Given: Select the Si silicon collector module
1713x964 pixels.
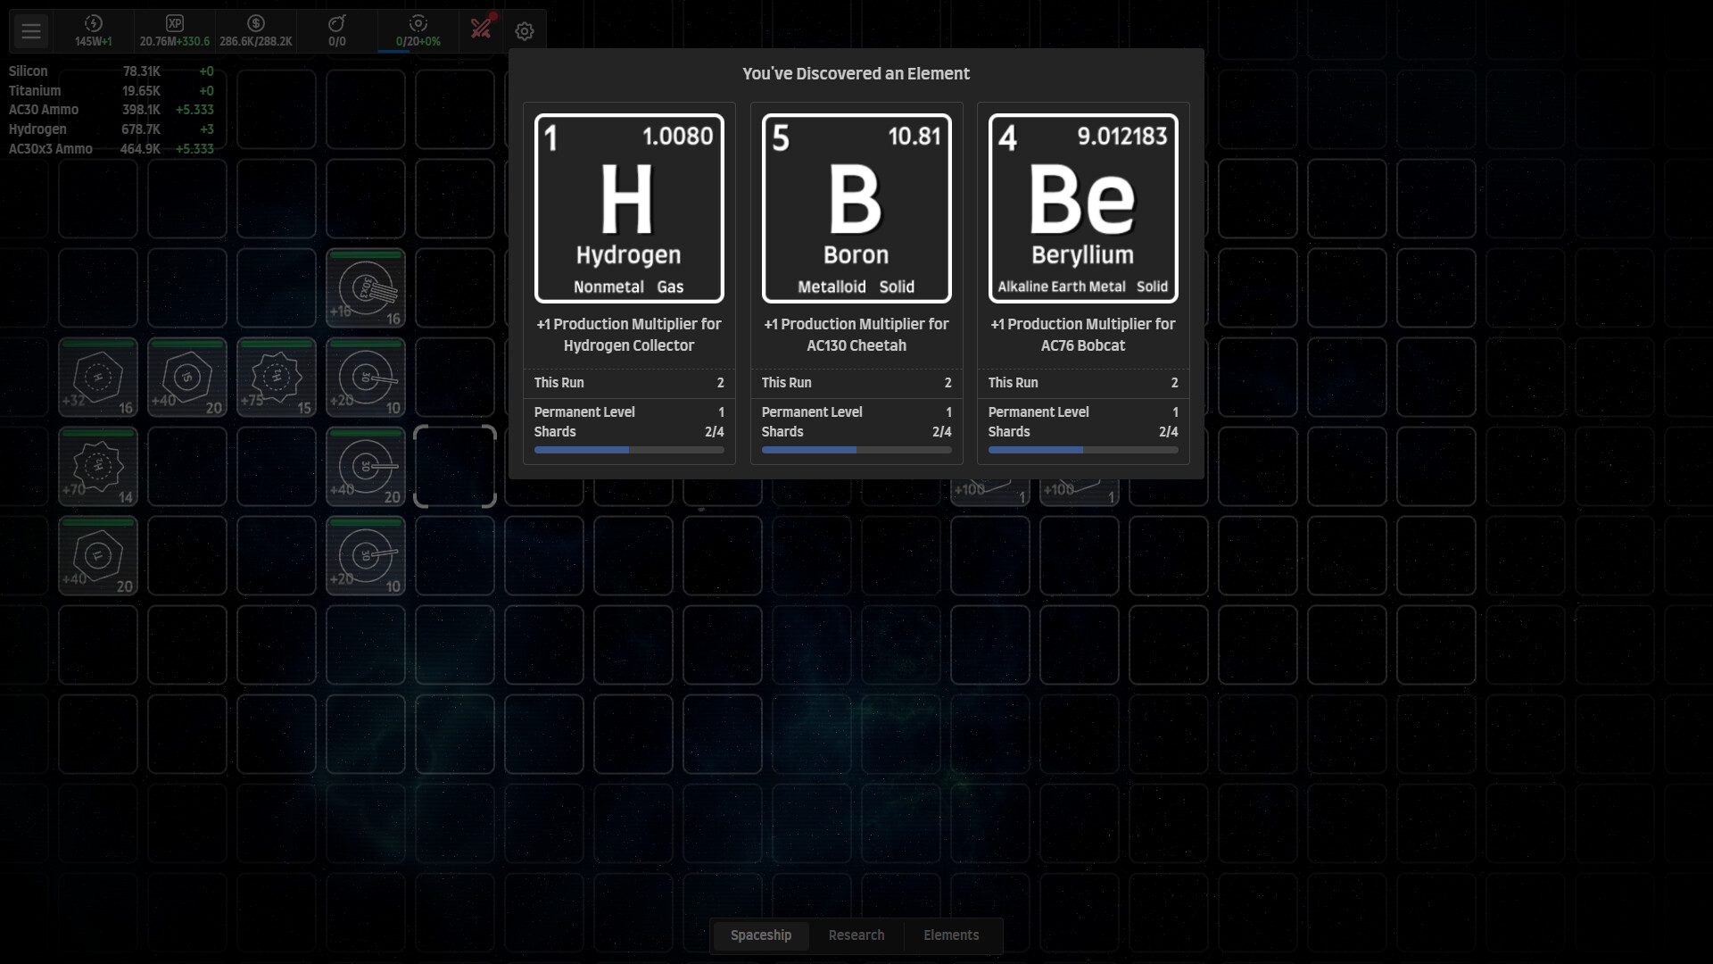Looking at the screenshot, I should click(187, 378).
